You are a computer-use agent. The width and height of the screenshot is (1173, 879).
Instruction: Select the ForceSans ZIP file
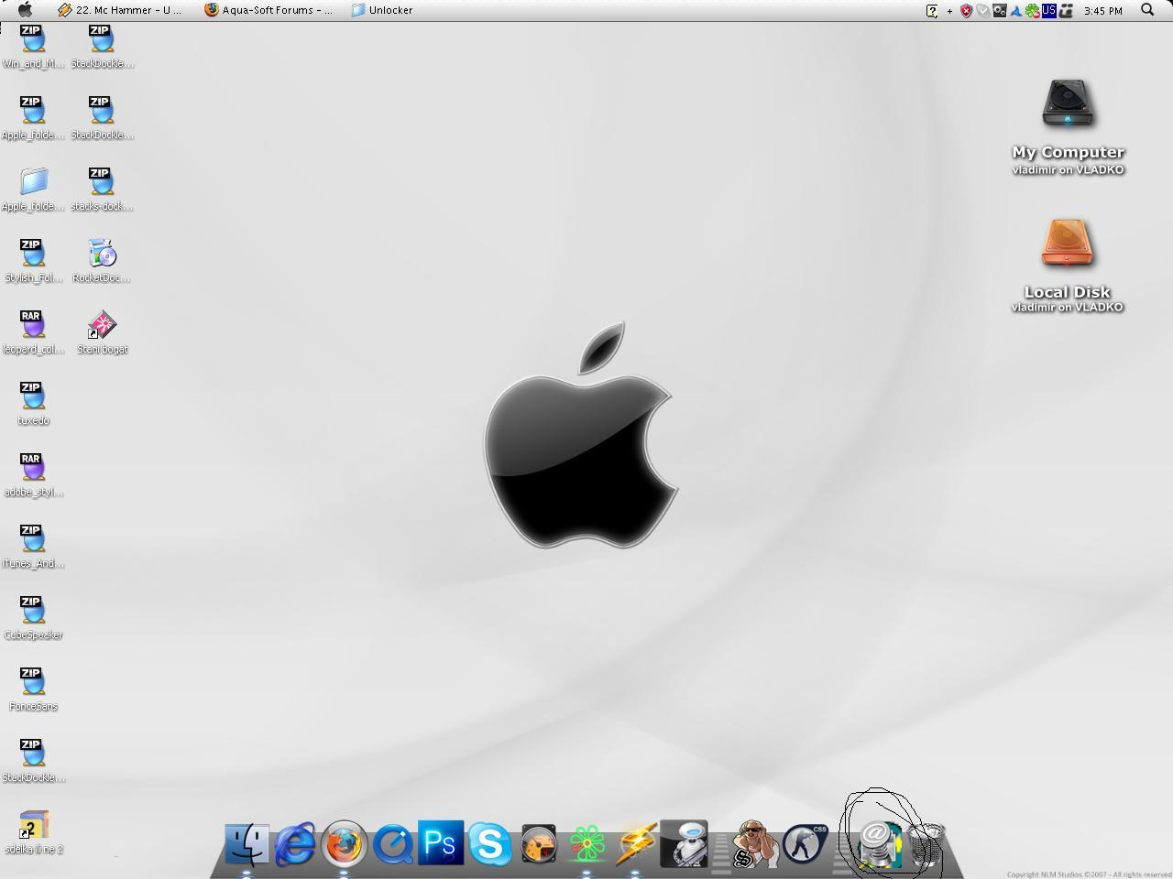33,689
